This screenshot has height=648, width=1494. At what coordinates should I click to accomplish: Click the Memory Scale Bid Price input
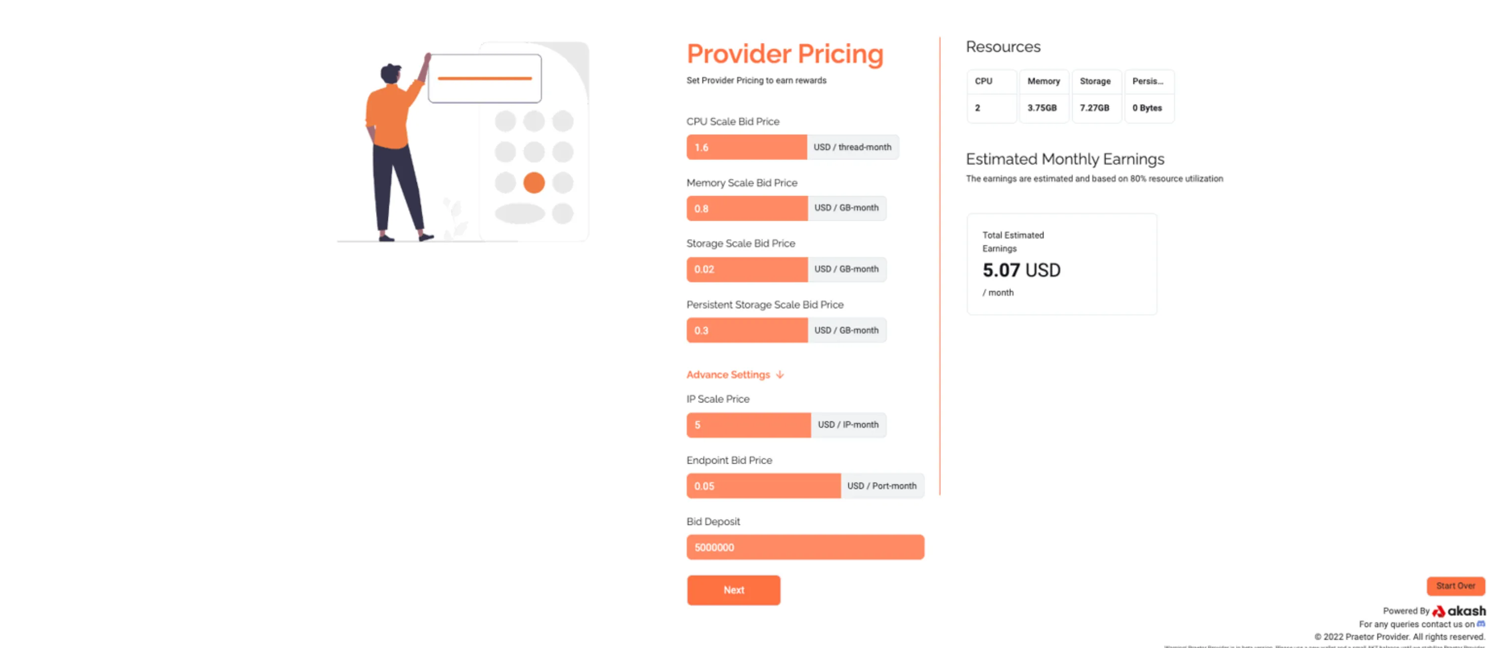click(x=747, y=208)
